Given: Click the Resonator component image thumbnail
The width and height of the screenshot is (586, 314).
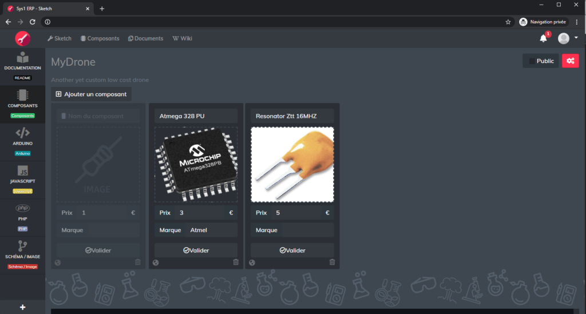Looking at the screenshot, I should click(x=292, y=165).
